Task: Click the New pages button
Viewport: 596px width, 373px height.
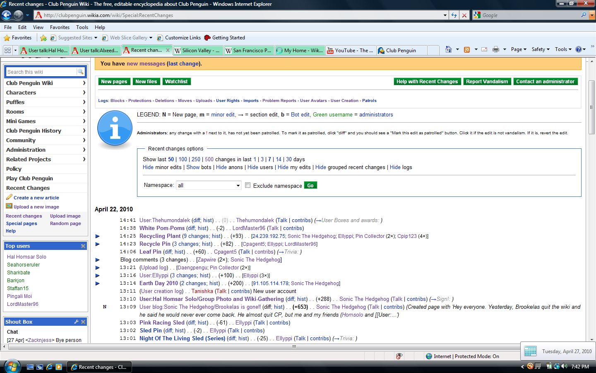Action: coord(114,82)
